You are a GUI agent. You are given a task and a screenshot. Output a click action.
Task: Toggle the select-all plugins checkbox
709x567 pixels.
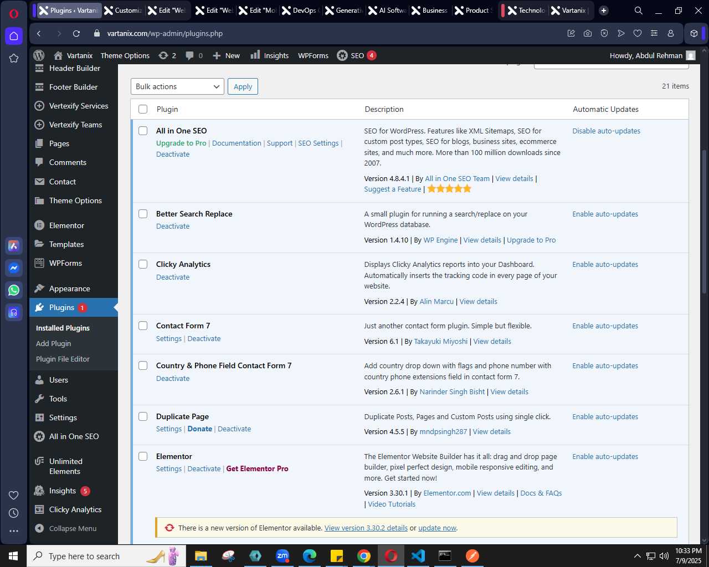[x=143, y=109]
